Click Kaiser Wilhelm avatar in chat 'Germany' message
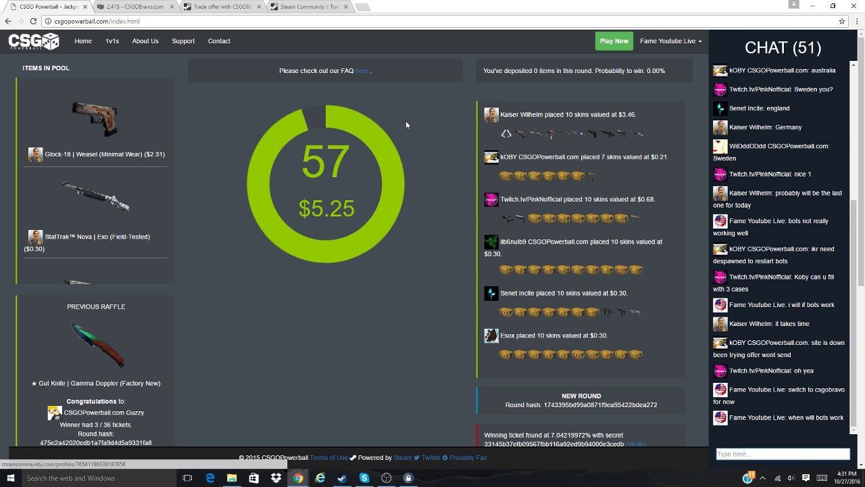Viewport: 865px width, 487px height. (720, 127)
